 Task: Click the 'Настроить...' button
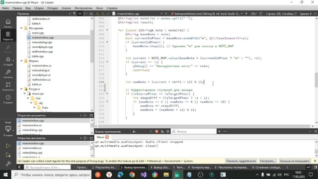coord(268,161)
